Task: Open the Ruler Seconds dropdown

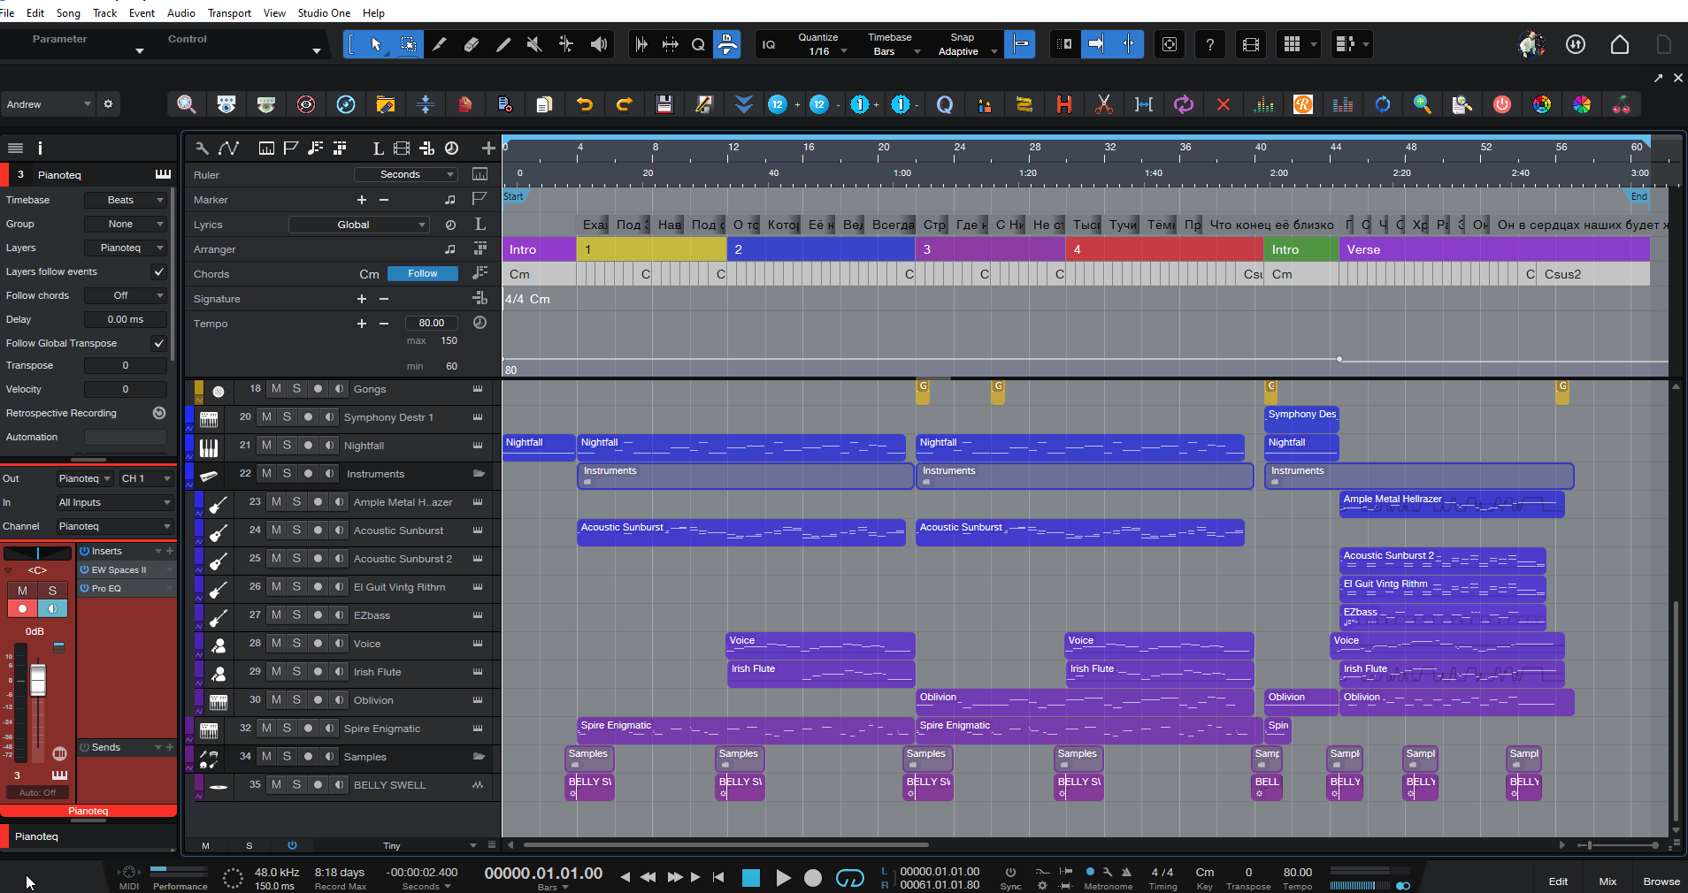Action: coord(406,174)
